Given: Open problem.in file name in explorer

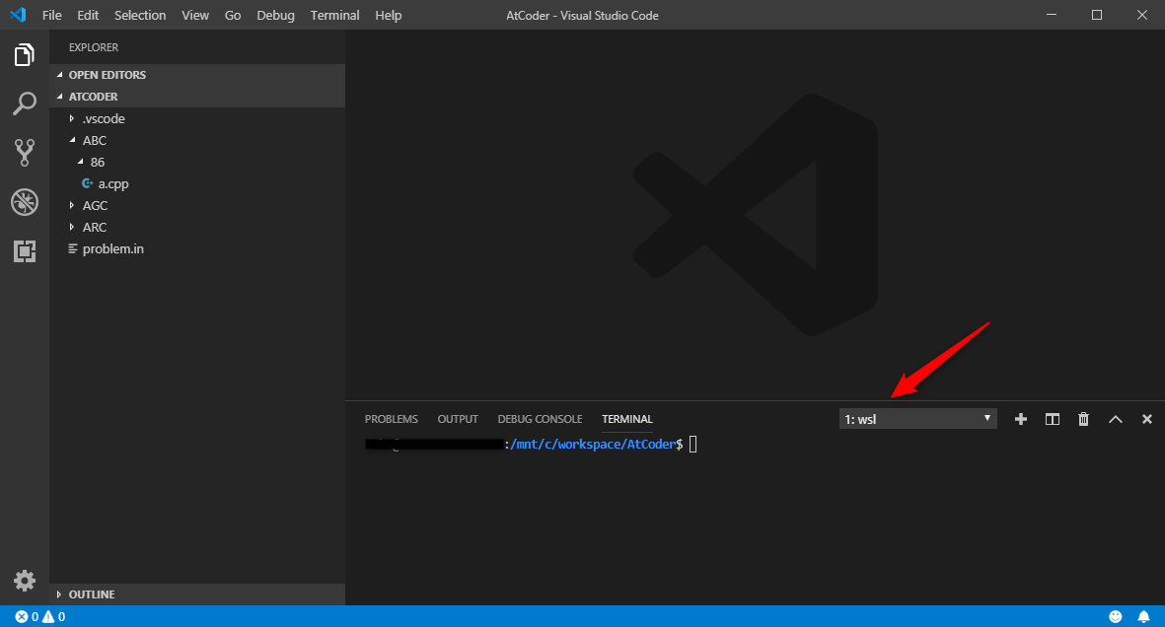Looking at the screenshot, I should [x=112, y=248].
